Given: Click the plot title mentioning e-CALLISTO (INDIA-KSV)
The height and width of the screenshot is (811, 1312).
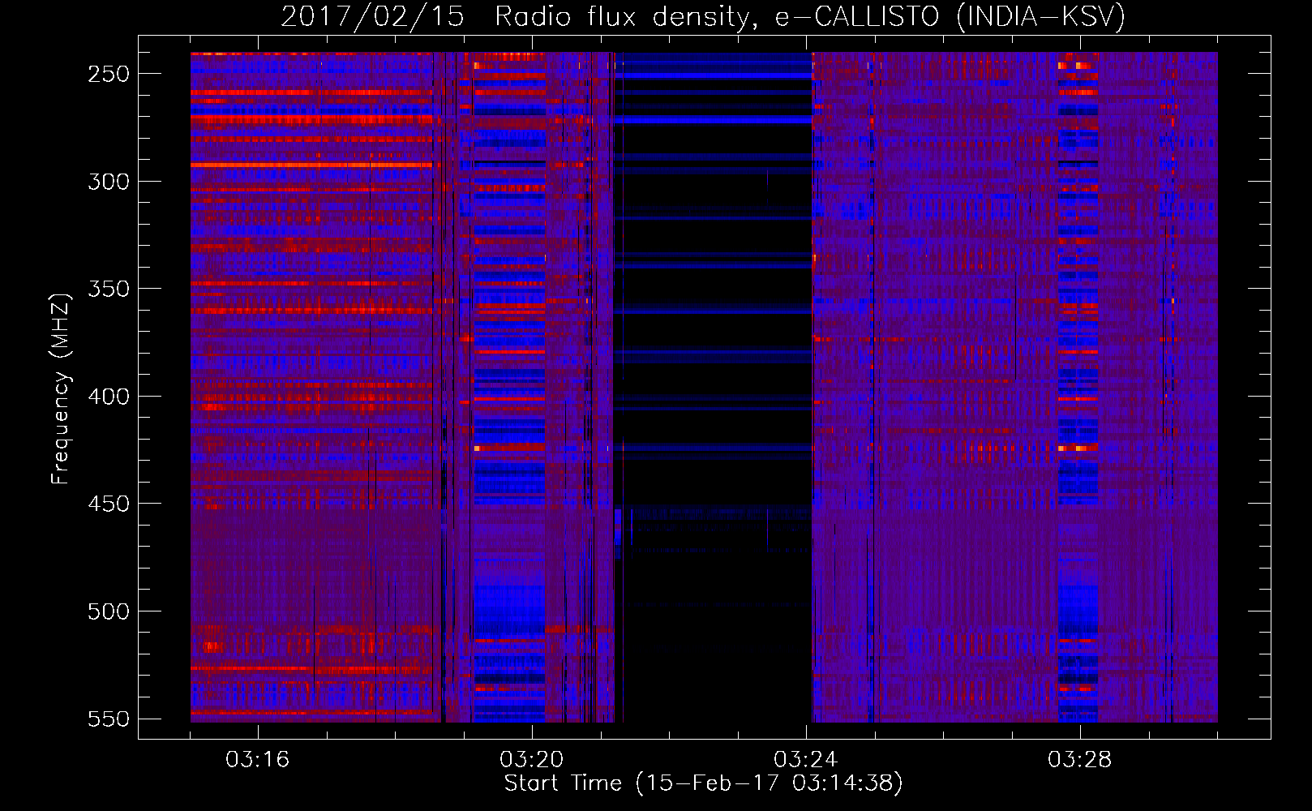Looking at the screenshot, I should pos(703,16).
